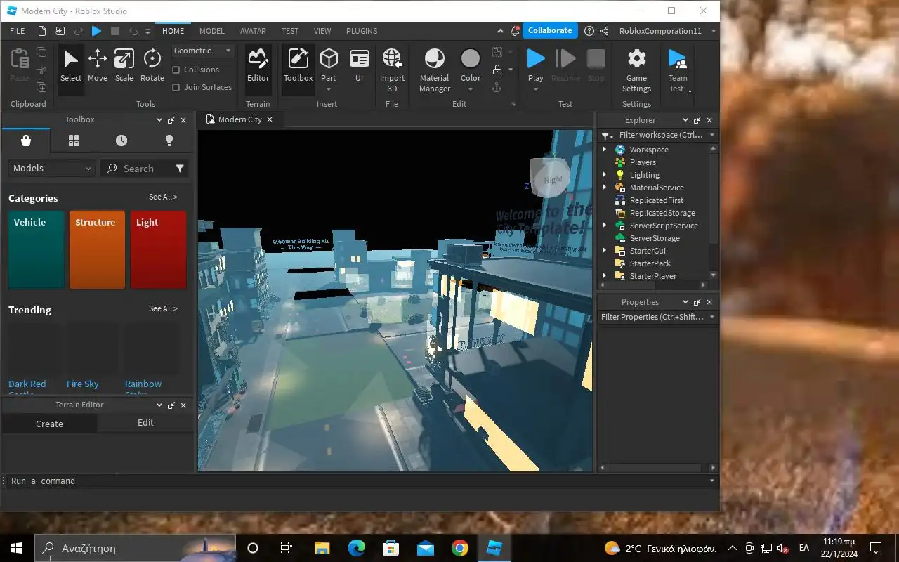This screenshot has width=899, height=562.
Task: Choose the Light category tile
Action: [158, 249]
